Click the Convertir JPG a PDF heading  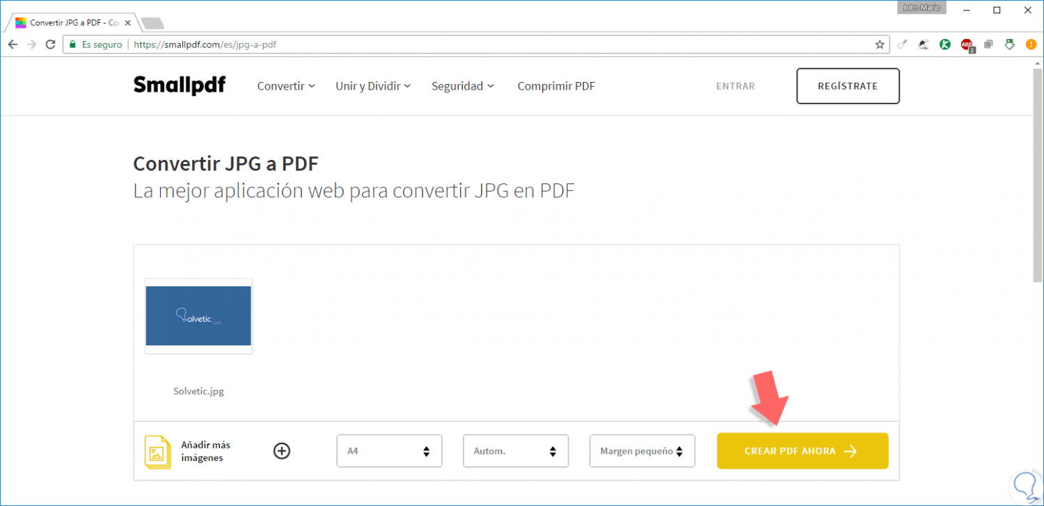tap(226, 164)
